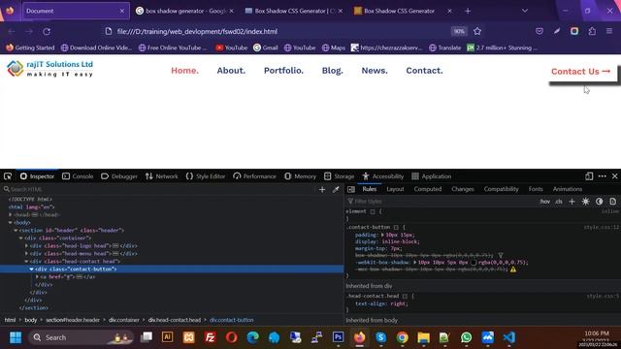Open the Style Editor tab
This screenshot has width=621, height=349.
coord(206,176)
